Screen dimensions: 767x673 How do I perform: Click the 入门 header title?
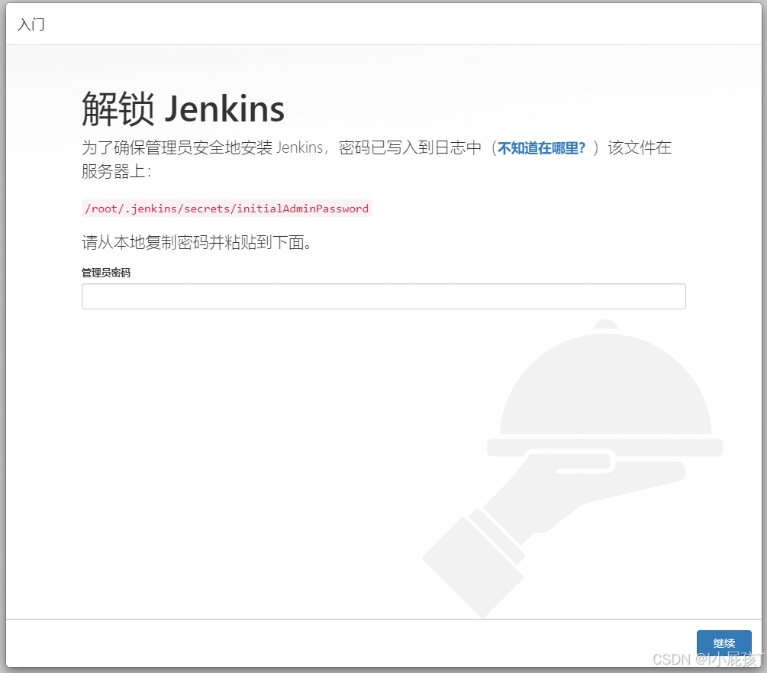(31, 24)
